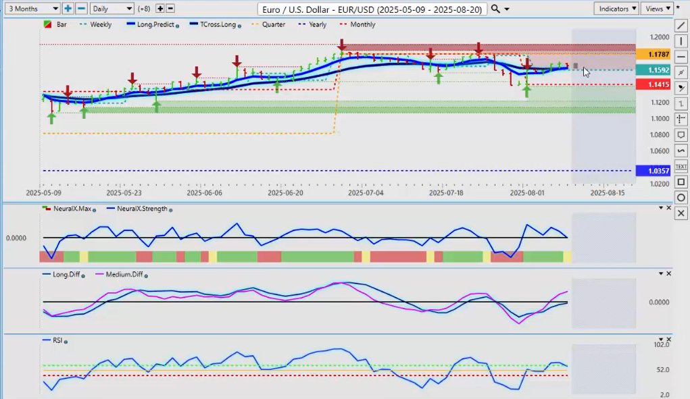690x399 pixels.
Task: Select the rectangle drawing tool
Action: [681, 182]
